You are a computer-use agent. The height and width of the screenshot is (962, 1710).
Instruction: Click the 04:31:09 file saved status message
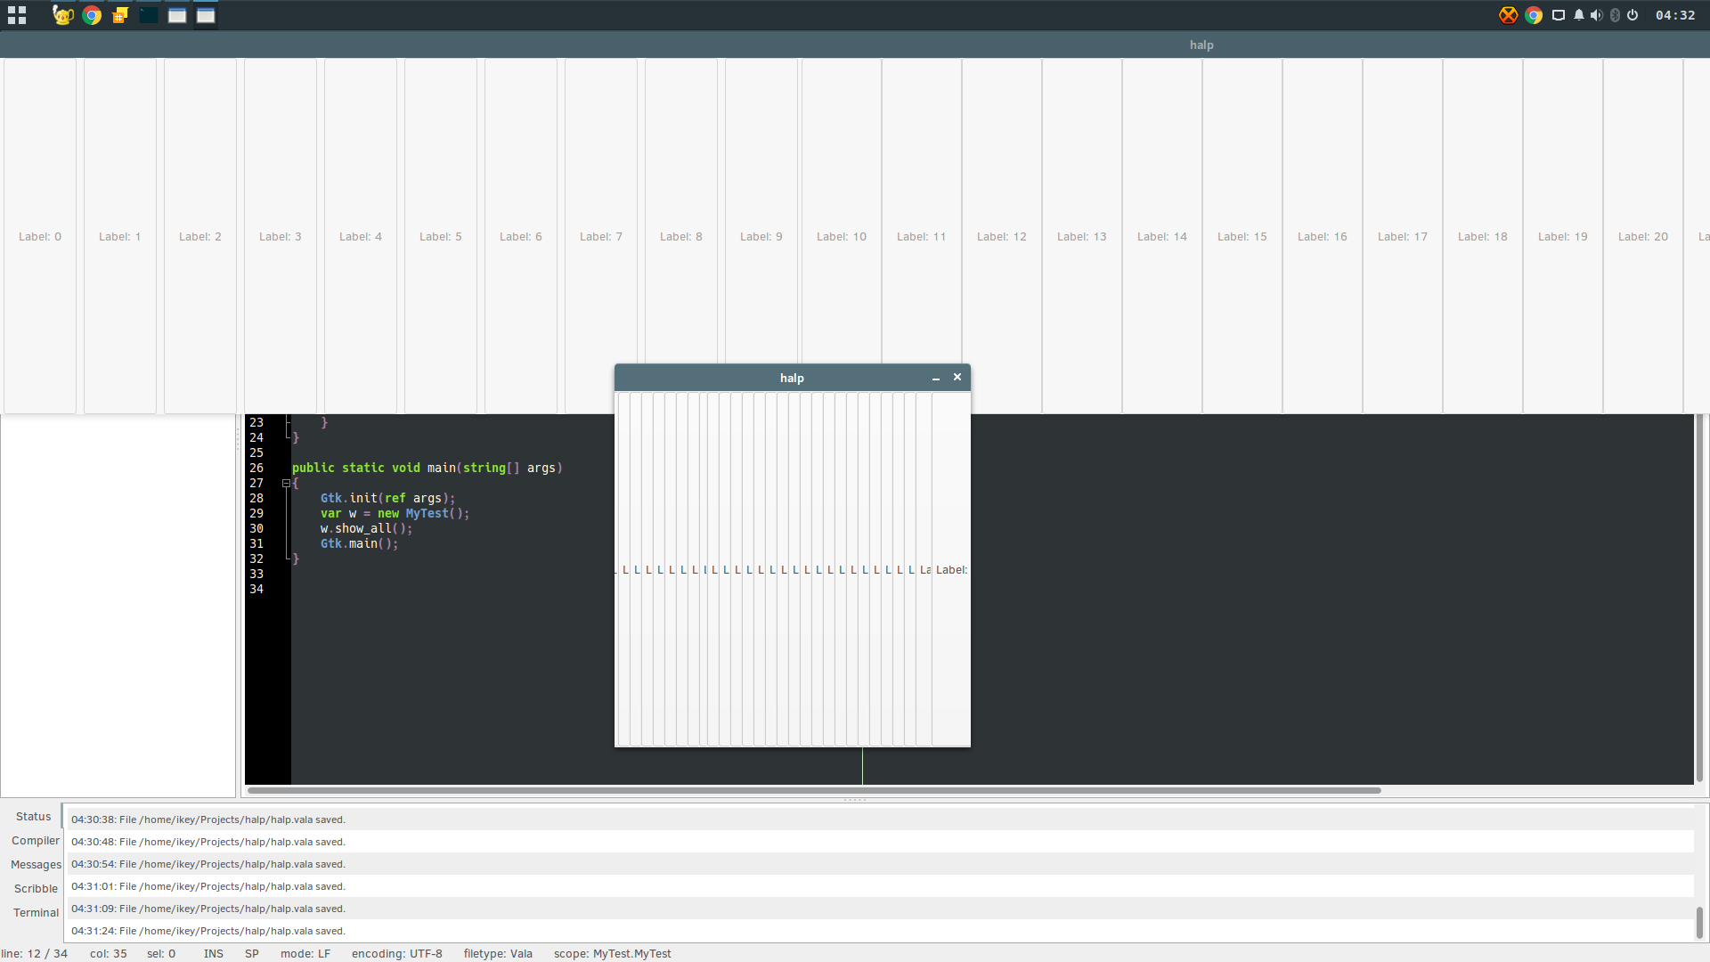(882, 909)
